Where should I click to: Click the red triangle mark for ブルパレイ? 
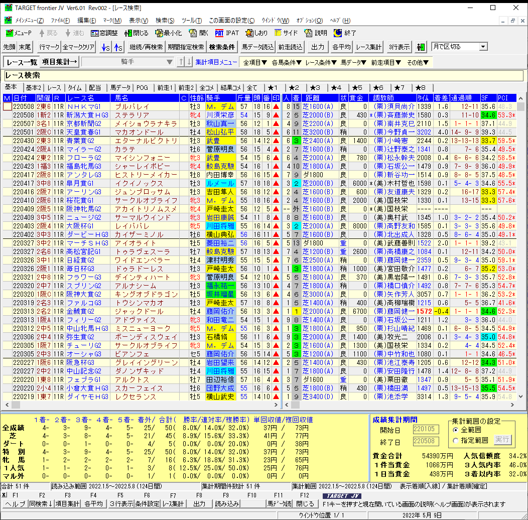pos(276,106)
